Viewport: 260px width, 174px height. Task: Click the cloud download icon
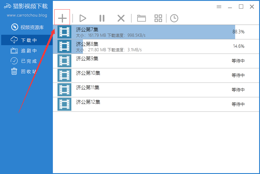[14, 40]
